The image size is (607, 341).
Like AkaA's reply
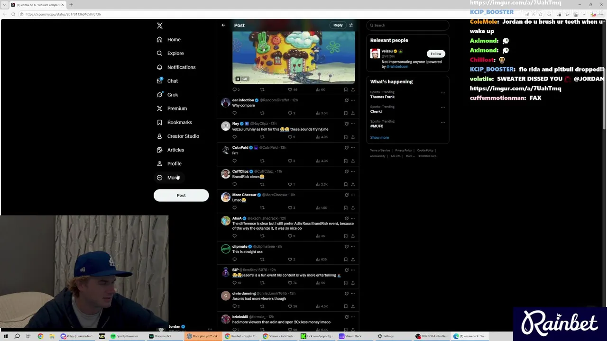tap(290, 236)
